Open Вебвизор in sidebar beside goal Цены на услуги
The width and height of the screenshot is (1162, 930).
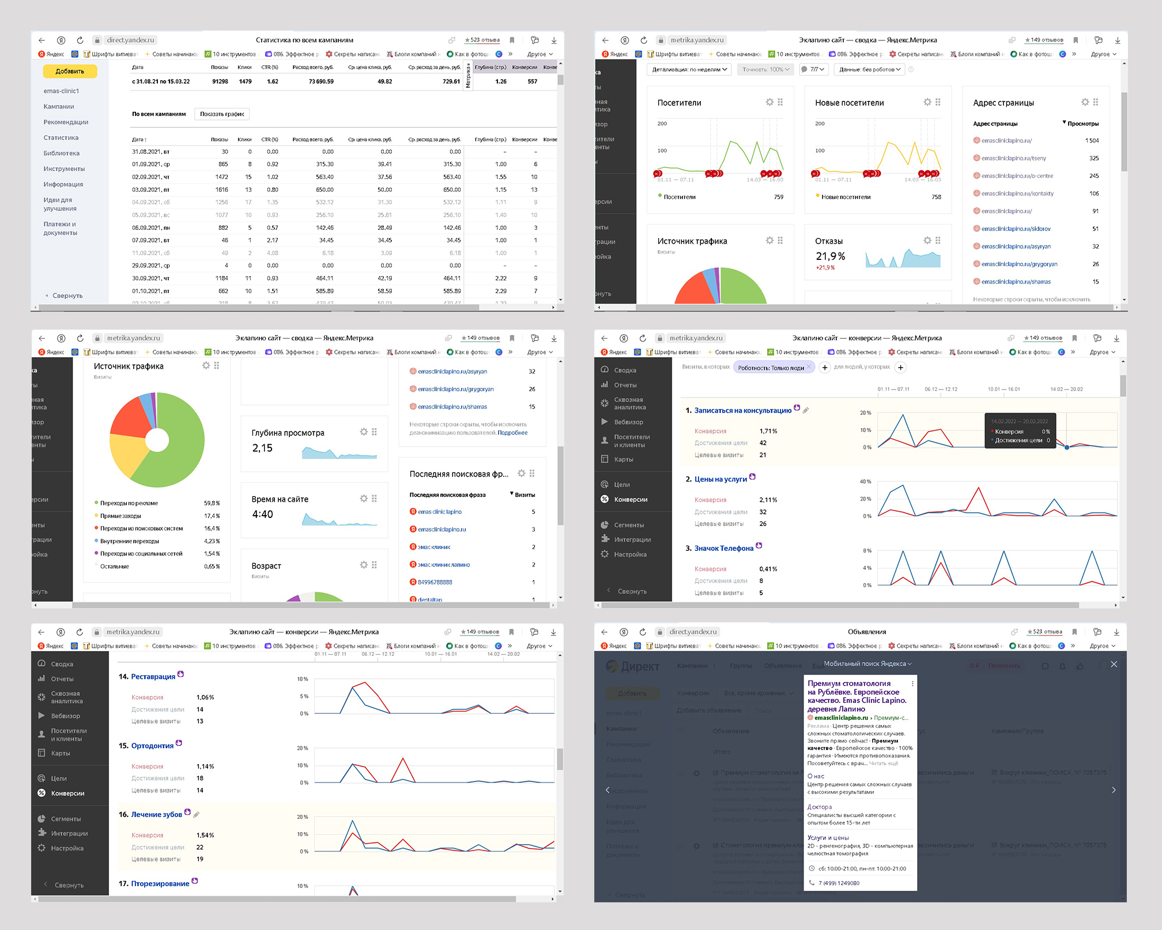pyautogui.click(x=628, y=422)
